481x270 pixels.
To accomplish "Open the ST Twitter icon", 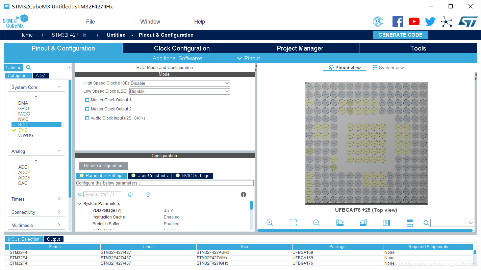I will pos(430,22).
